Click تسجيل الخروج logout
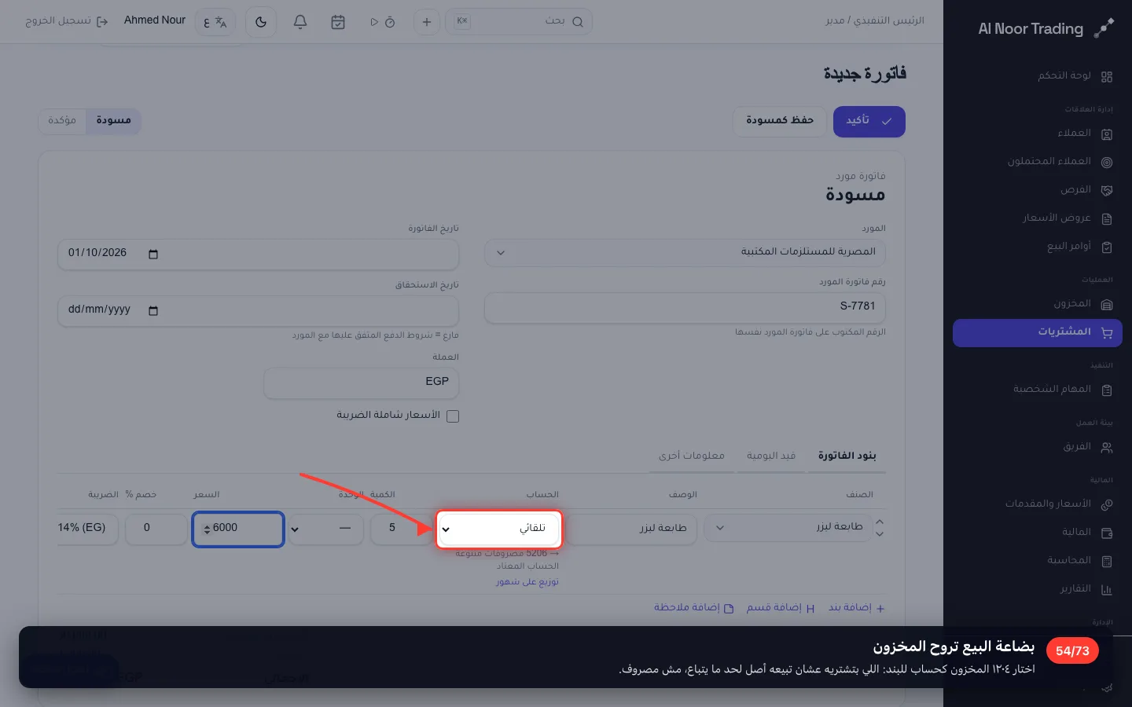 point(66,21)
